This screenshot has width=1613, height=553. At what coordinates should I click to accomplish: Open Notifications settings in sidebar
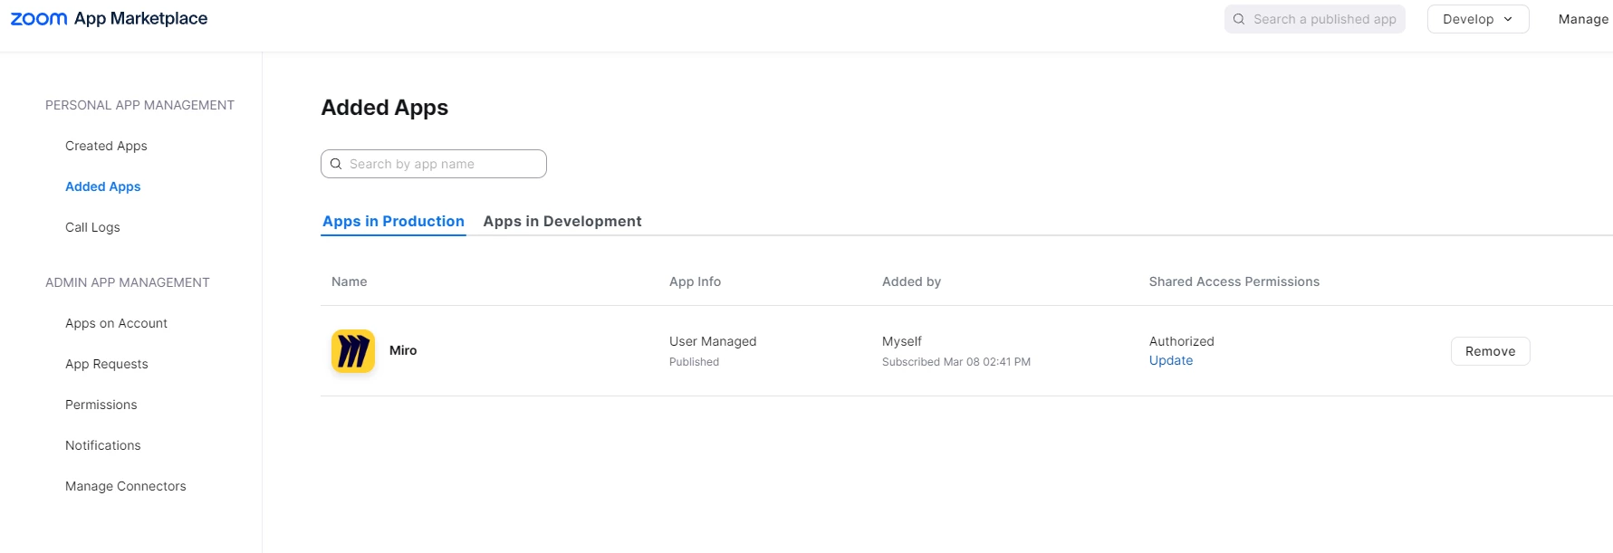103,445
